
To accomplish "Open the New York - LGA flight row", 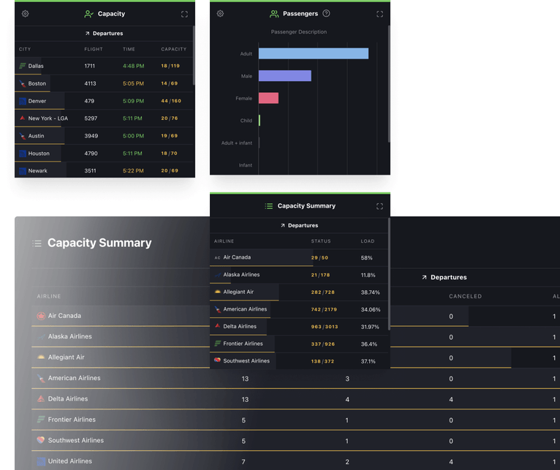I will [104, 118].
